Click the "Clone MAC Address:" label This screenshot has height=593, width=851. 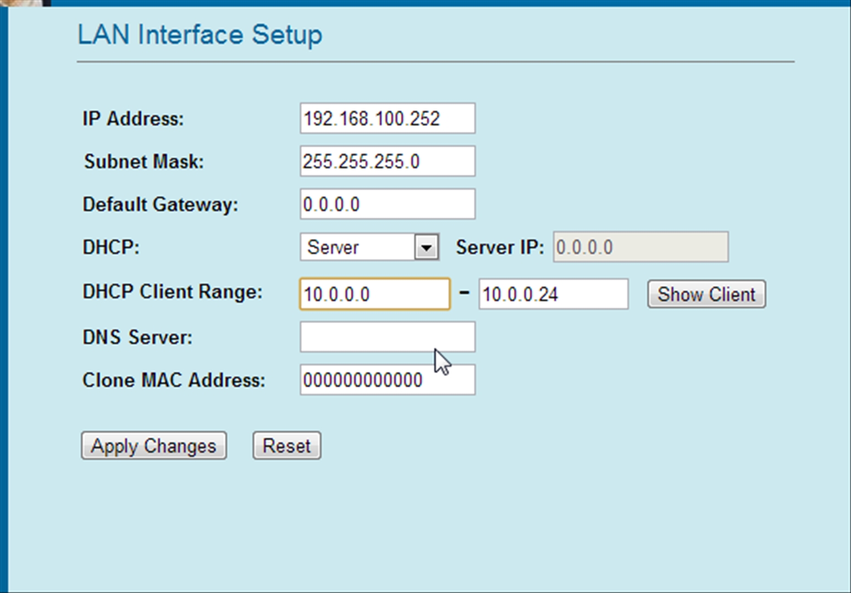[x=174, y=380]
